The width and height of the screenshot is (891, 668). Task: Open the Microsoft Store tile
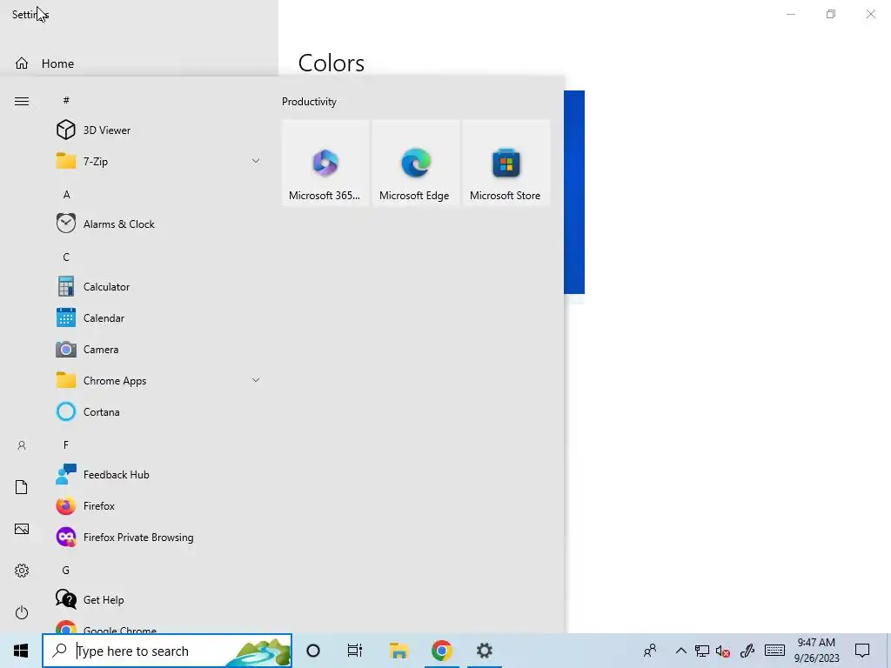(506, 163)
